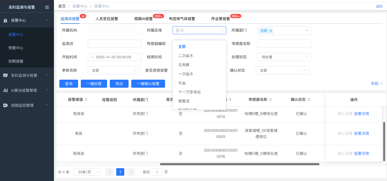Click the 传感器名称 input field
Viewport: 387px width, 181px height.
(284, 44)
